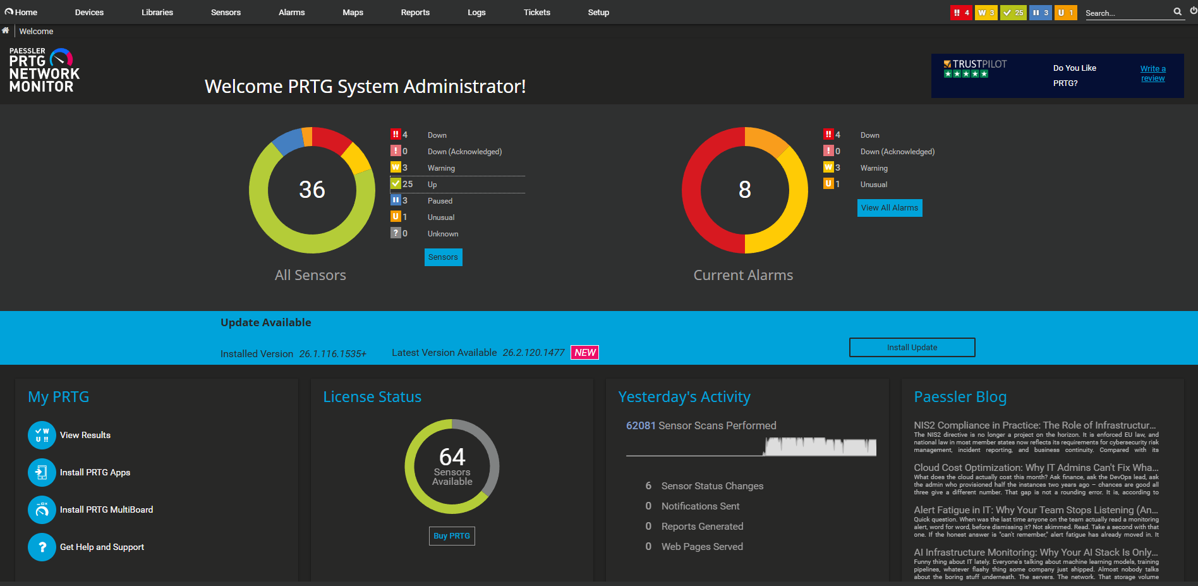Click the Paused icon in All Sensors legend

click(x=396, y=200)
